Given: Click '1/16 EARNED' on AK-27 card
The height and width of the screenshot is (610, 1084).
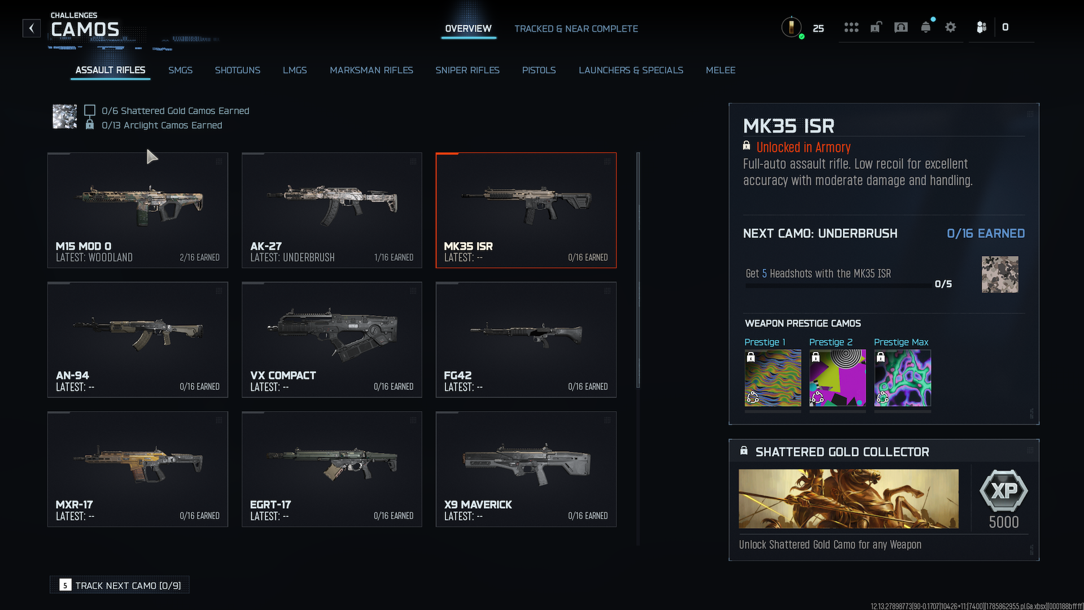Looking at the screenshot, I should coord(394,258).
